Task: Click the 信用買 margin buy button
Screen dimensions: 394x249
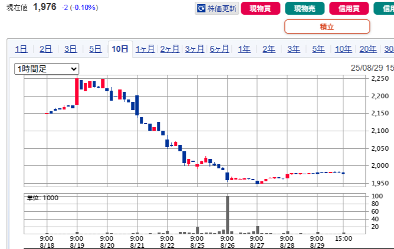Action: point(349,8)
